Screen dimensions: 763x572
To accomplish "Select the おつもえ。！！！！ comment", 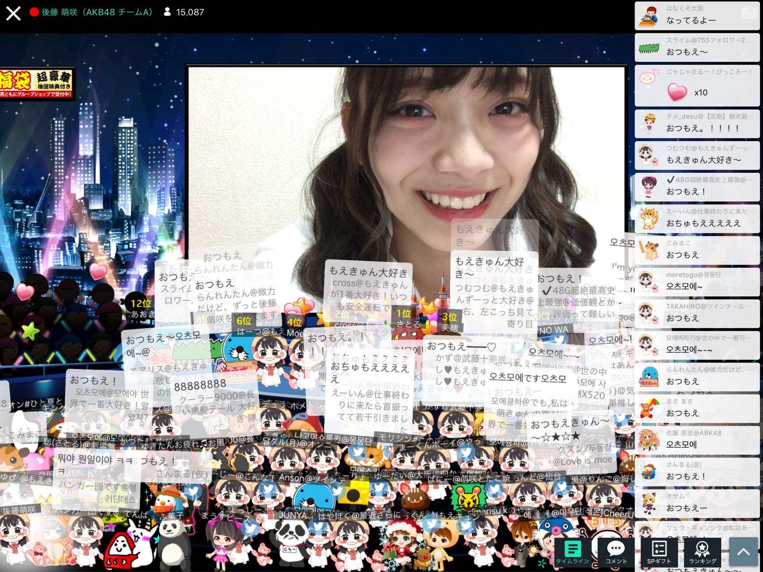I will (x=697, y=124).
